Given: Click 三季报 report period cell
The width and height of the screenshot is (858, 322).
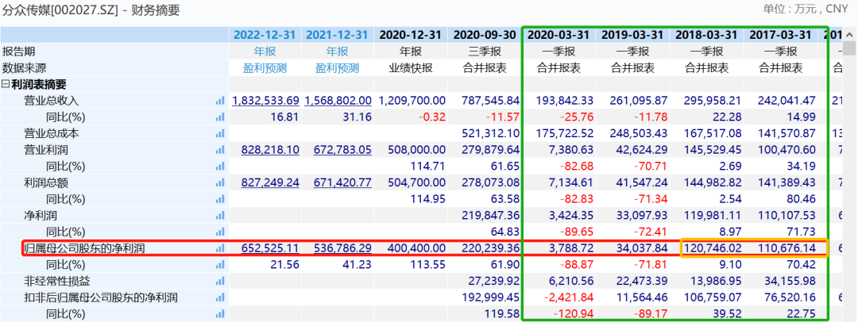Looking at the screenshot, I should coord(485,52).
